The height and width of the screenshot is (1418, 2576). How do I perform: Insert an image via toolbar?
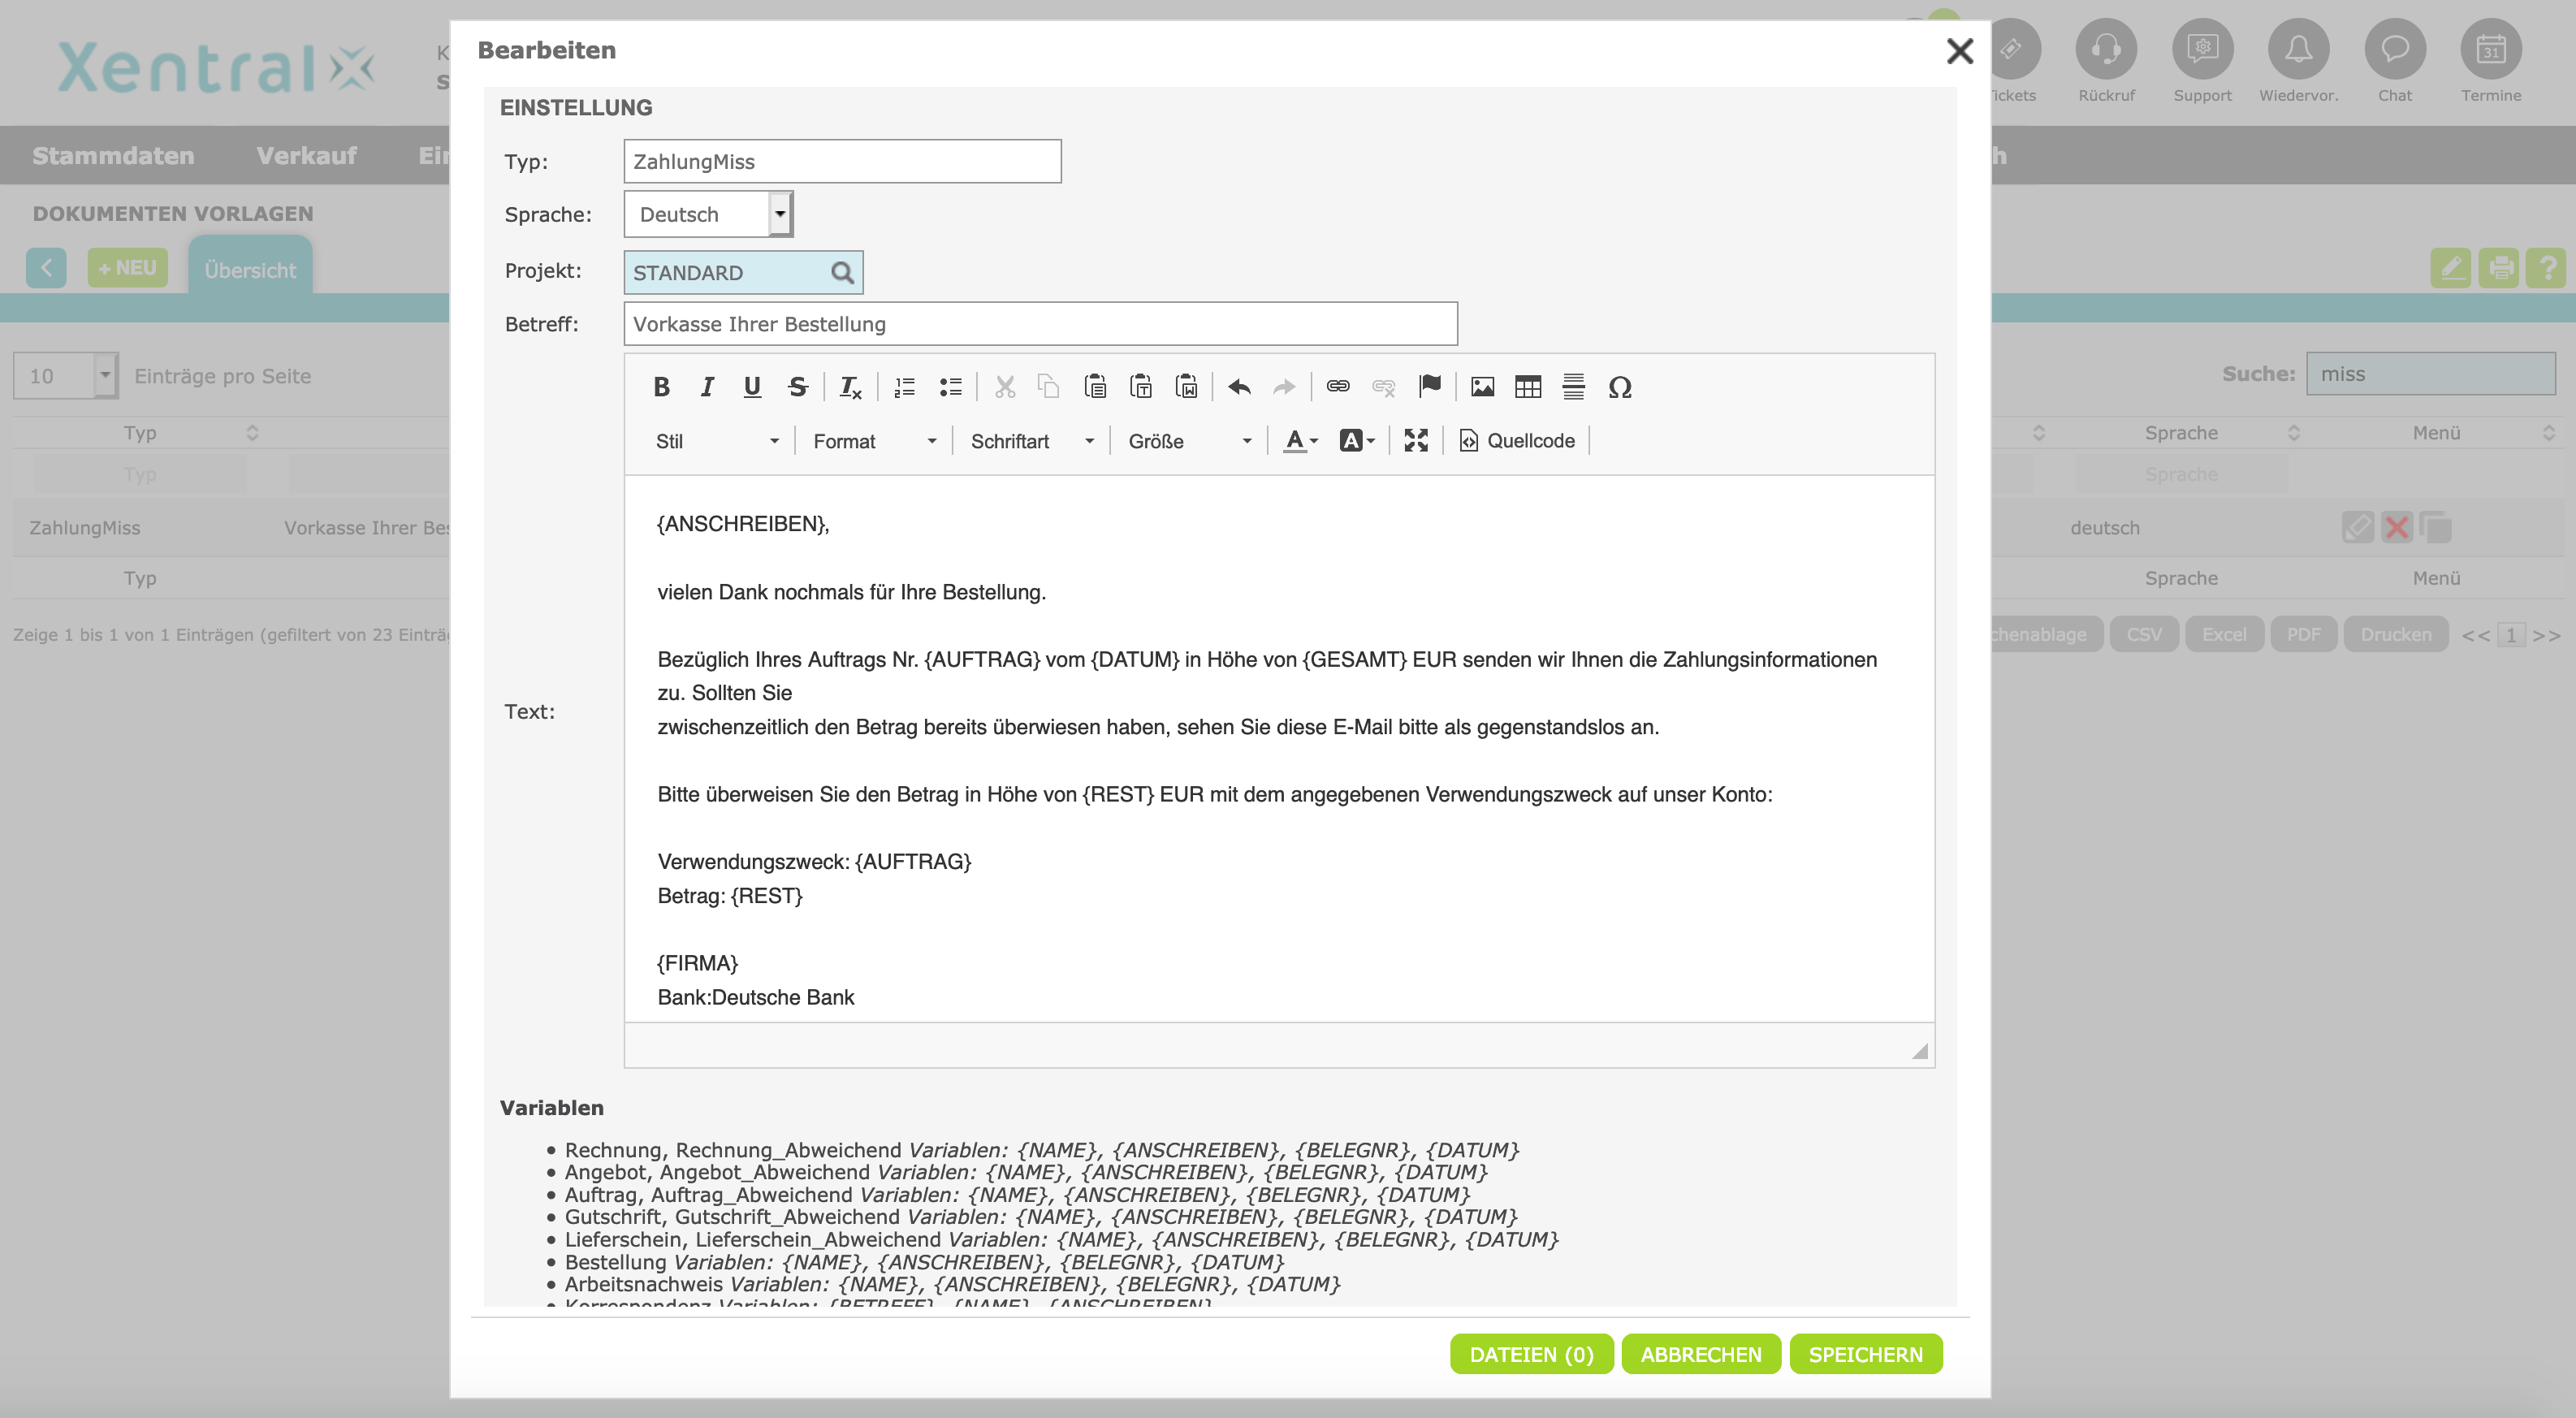(1482, 387)
